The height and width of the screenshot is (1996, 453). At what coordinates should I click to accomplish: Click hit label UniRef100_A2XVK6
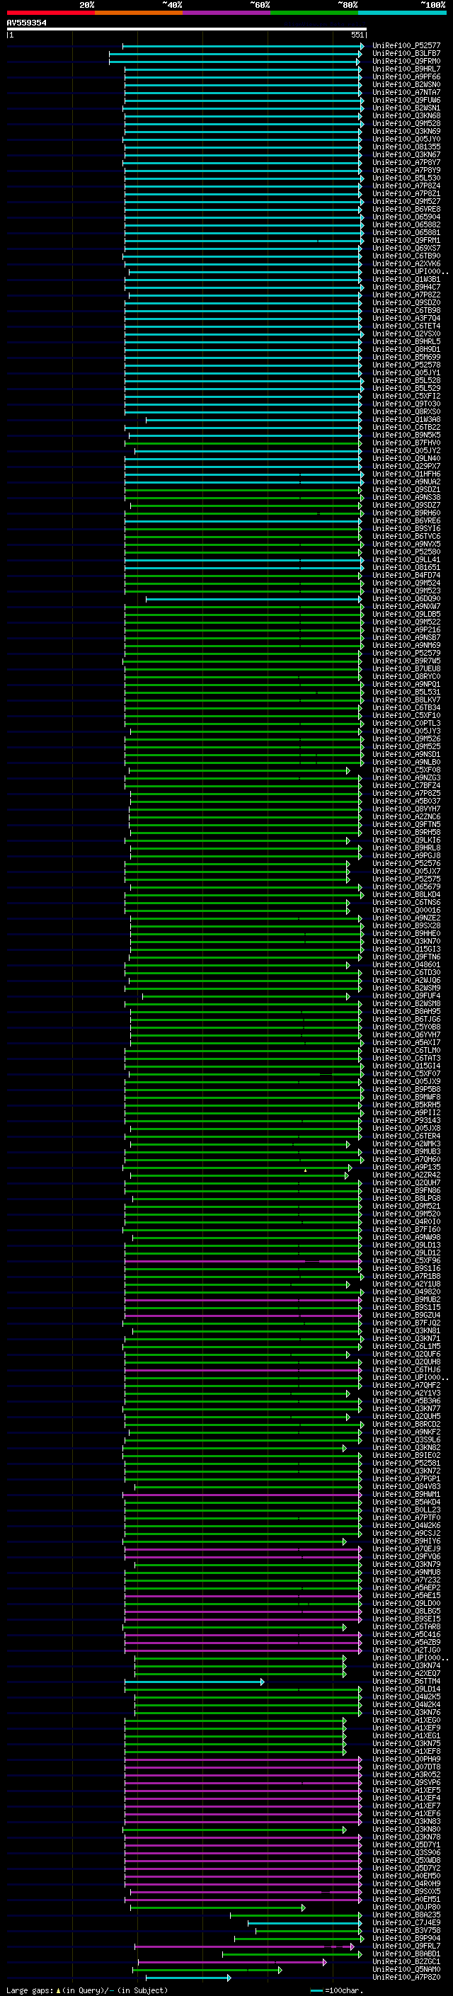click(406, 263)
